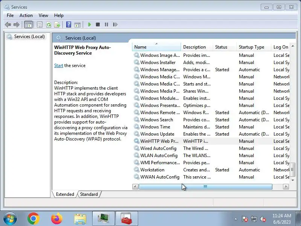301x226 pixels.
Task: Select the Windows Presenta... service
Action: pos(211,105)
